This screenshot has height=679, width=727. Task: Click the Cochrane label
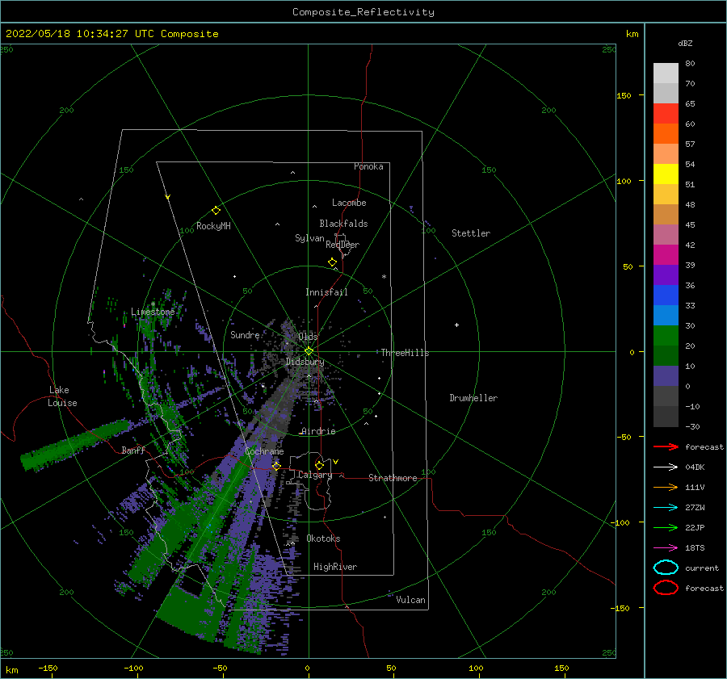point(264,451)
